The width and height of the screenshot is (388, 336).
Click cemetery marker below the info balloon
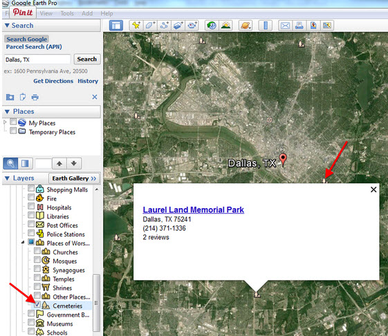257,295
